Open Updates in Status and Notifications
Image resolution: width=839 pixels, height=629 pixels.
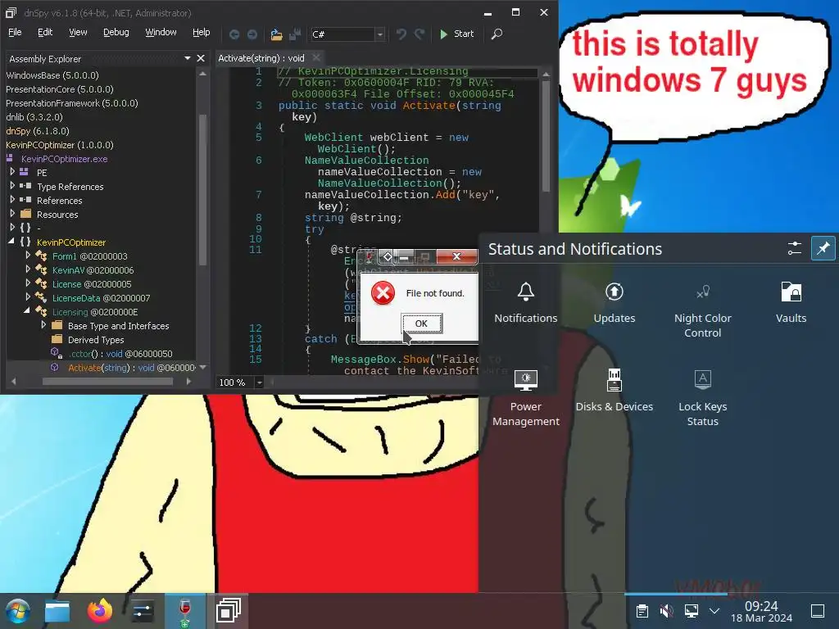coord(615,303)
